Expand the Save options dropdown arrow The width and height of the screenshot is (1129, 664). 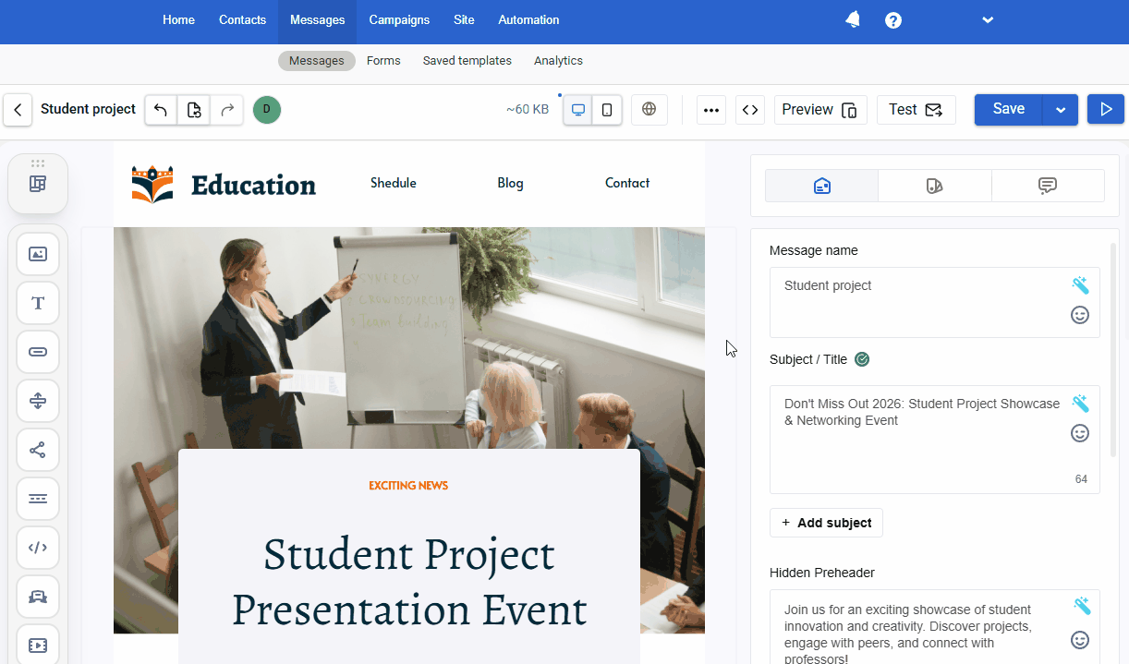(x=1061, y=110)
